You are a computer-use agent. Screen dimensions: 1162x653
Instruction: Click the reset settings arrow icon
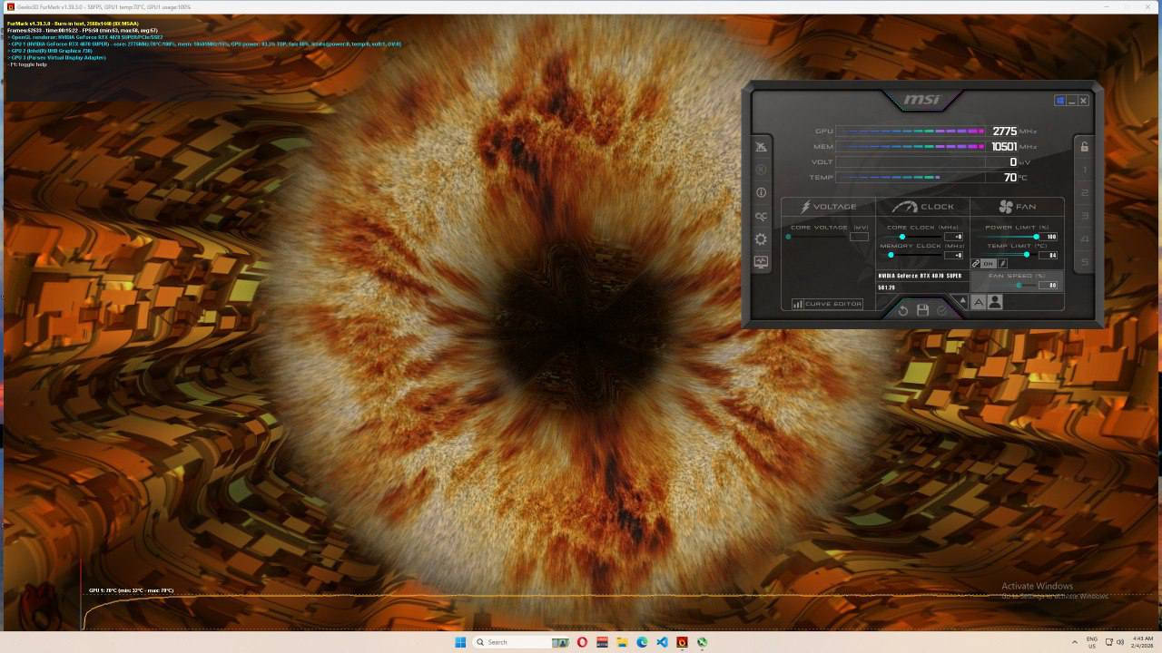[x=903, y=311]
